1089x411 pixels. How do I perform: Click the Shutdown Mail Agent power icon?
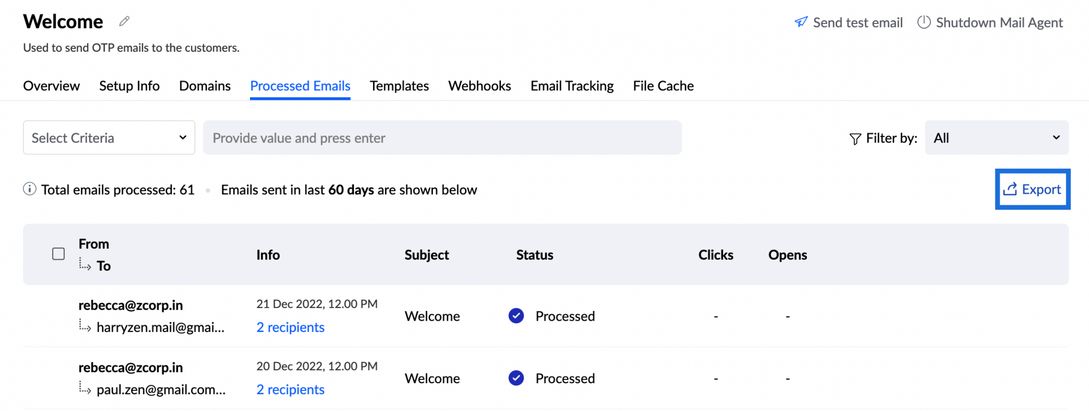(923, 22)
